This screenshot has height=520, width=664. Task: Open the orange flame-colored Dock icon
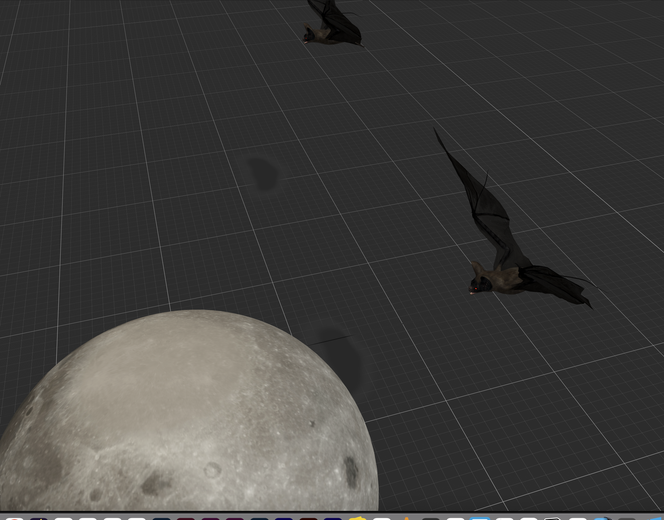pyautogui.click(x=406, y=518)
